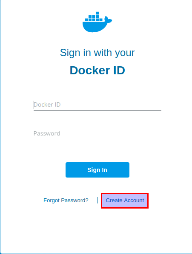Focus the Password input field
Viewport: 192px width, 254px height.
(97, 133)
